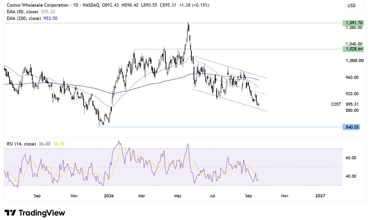
Task: Click the 2027 label on time axis
Action: coord(320,196)
